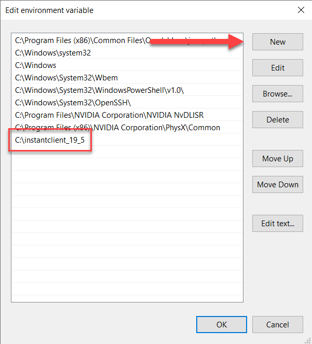Select the Common Files path entry at top
The width and height of the screenshot is (312, 344).
[78, 40]
